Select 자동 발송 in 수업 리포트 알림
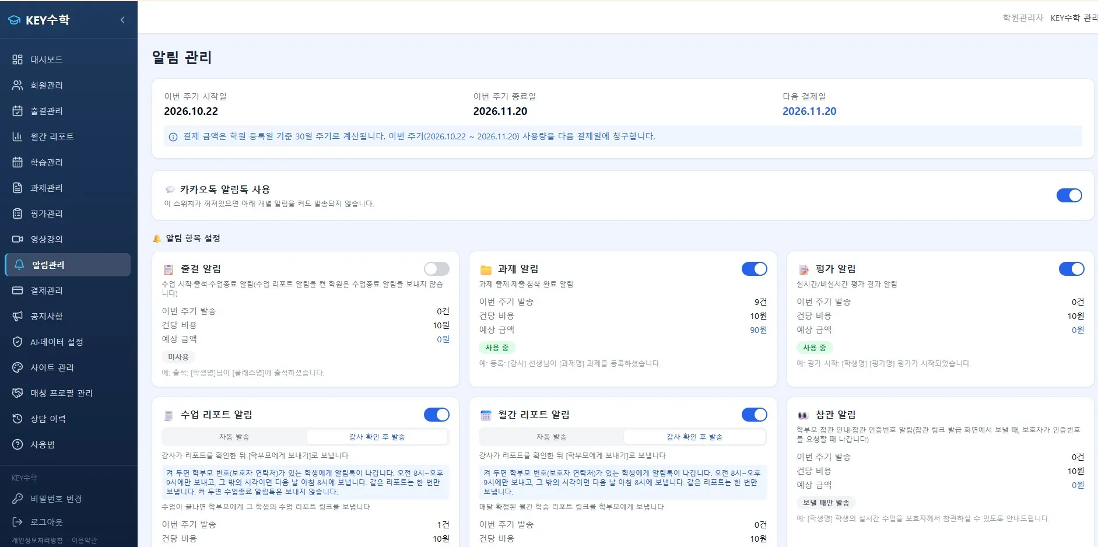Image resolution: width=1098 pixels, height=547 pixels. pyautogui.click(x=234, y=437)
